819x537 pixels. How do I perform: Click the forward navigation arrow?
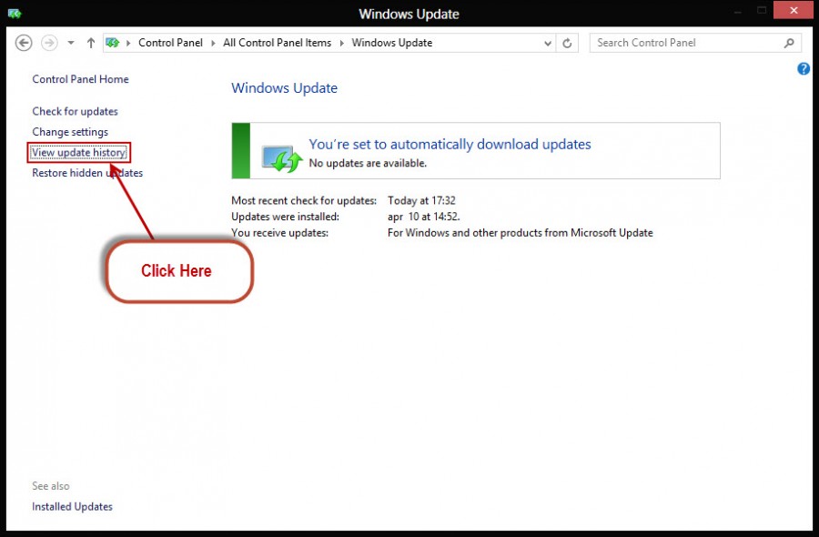pyautogui.click(x=49, y=43)
